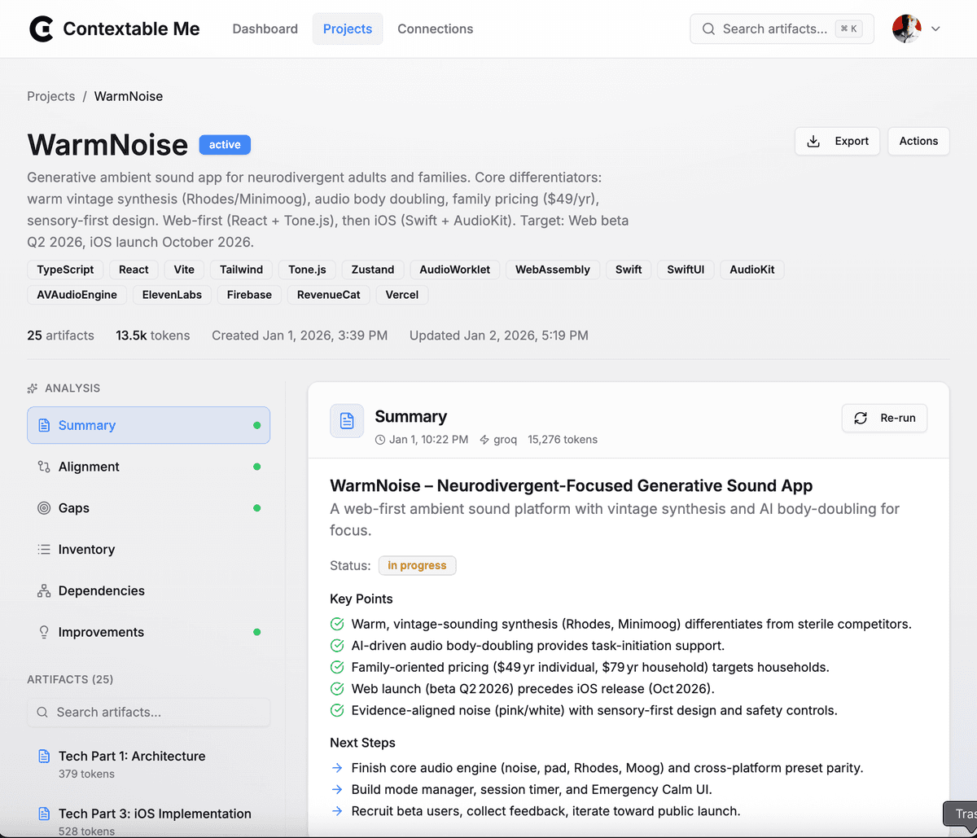This screenshot has height=838, width=977.
Task: Select the Alignment analysis icon in sidebar
Action: pyautogui.click(x=45, y=467)
